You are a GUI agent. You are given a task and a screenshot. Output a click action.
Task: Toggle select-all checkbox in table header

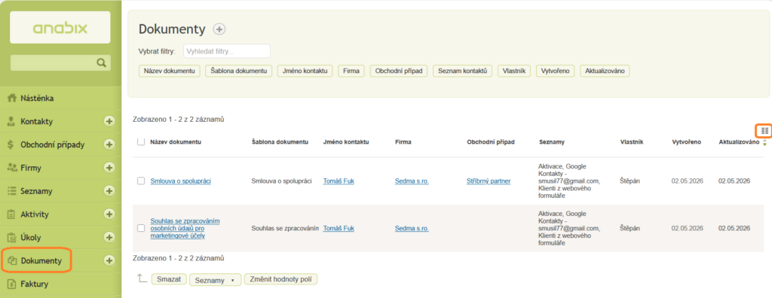tap(141, 141)
